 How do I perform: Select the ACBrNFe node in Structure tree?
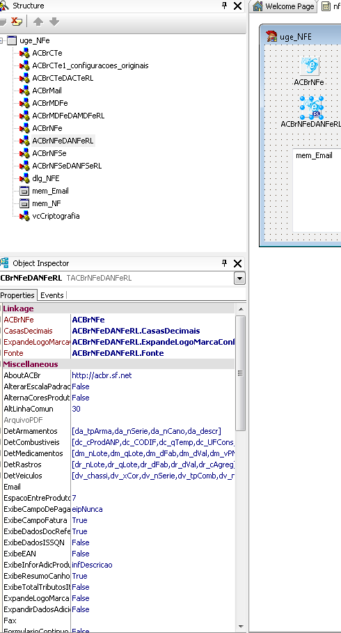(x=47, y=128)
